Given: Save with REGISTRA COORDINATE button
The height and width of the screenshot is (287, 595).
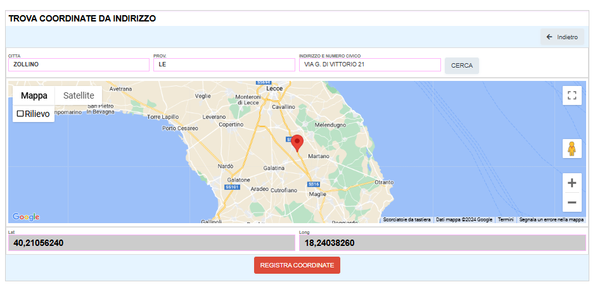Looking at the screenshot, I should coord(297,265).
